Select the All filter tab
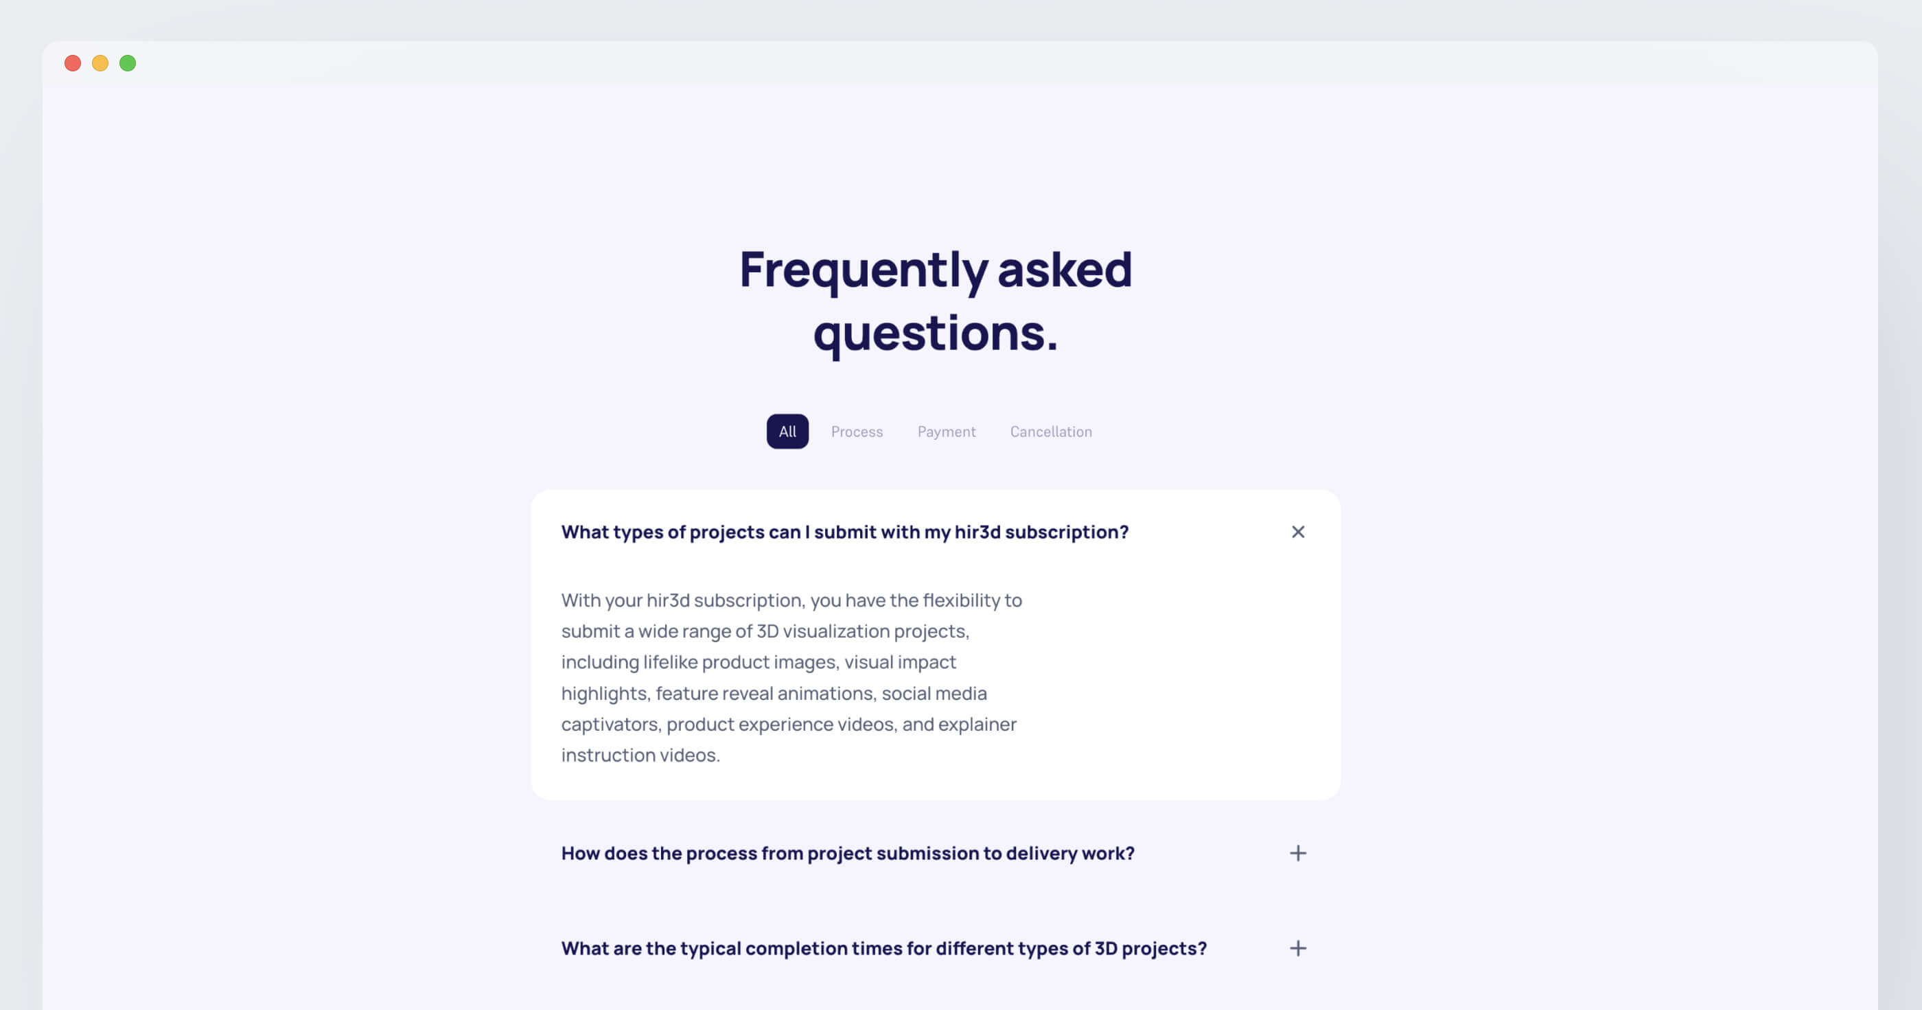 787,431
